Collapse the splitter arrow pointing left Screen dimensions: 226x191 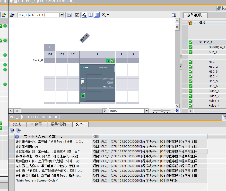(x=181, y=58)
